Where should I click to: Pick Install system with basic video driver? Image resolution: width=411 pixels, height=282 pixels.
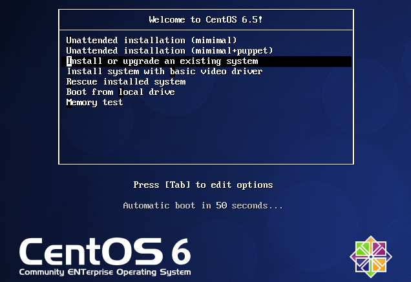pos(164,72)
